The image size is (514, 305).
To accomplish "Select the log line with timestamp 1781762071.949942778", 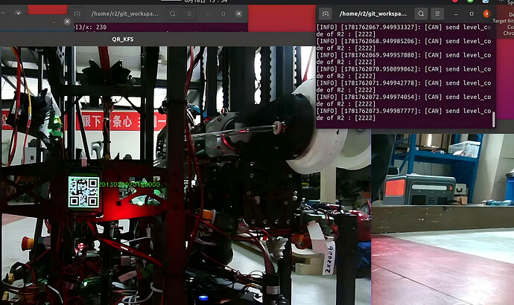I will (404, 83).
